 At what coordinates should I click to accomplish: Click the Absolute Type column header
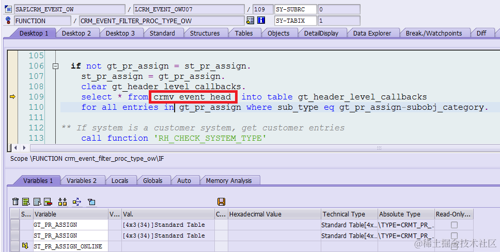pos(406,214)
